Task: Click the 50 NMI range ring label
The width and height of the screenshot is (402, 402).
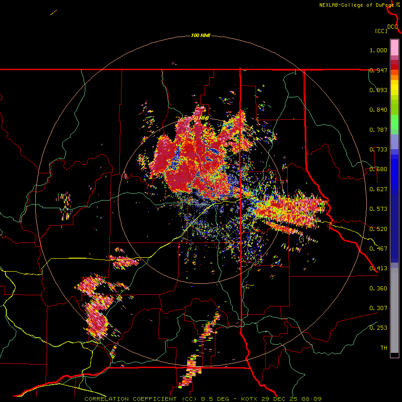Action: tap(201, 118)
